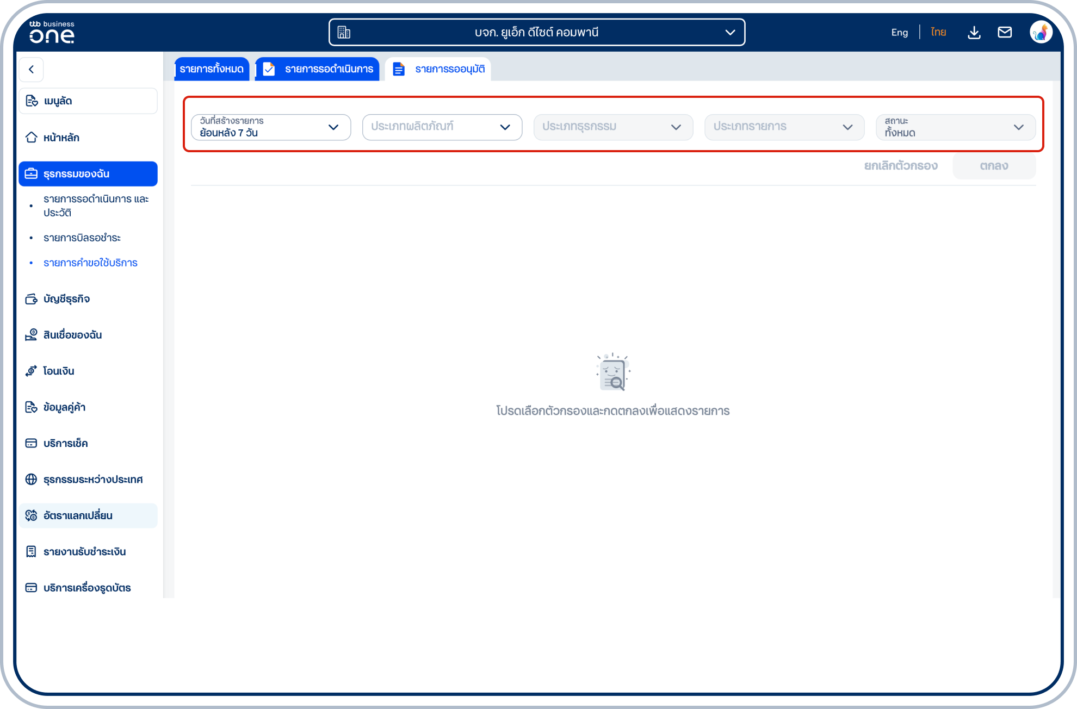Switch to รายการทั้งหมด tab
This screenshot has height=709, width=1077.
212,69
